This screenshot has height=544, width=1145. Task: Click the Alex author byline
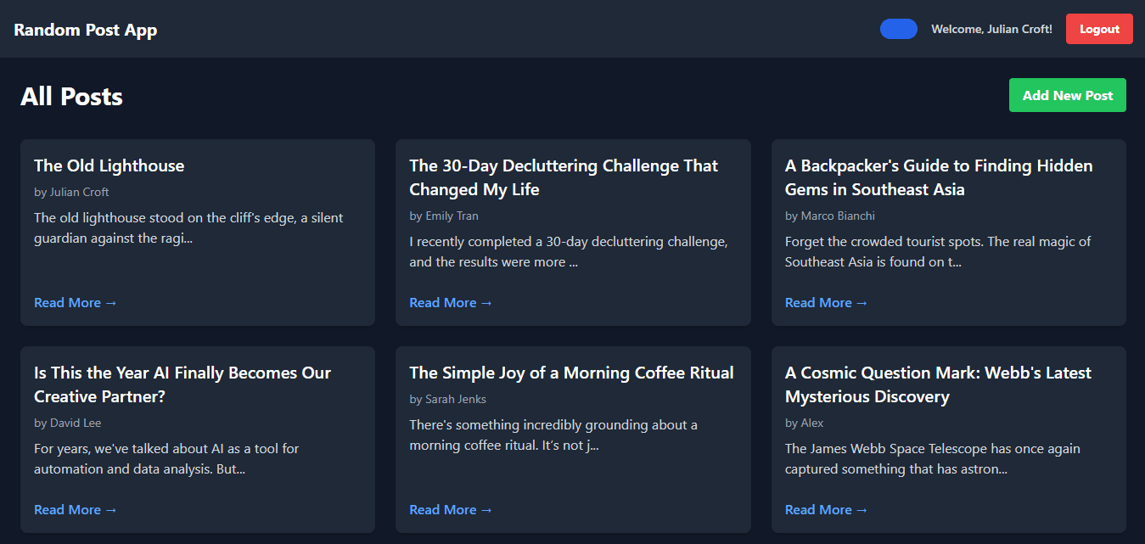tap(803, 423)
